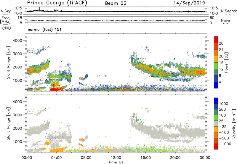Click 'Slant Range [km]' label of velocity panel

pyautogui.click(x=8, y=124)
